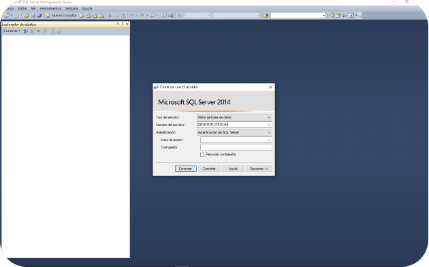Toggle the auto-hide pin on Explorador de objetos
Viewport: 429px width, 267px height.
(123, 24)
